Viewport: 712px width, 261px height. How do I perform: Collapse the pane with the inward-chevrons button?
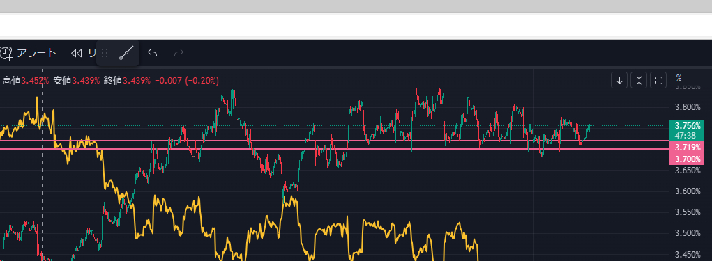(639, 81)
